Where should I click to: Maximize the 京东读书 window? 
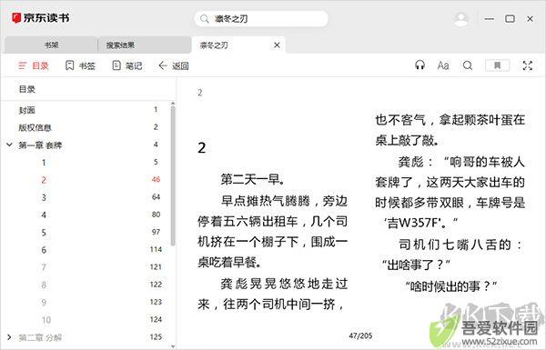point(510,19)
